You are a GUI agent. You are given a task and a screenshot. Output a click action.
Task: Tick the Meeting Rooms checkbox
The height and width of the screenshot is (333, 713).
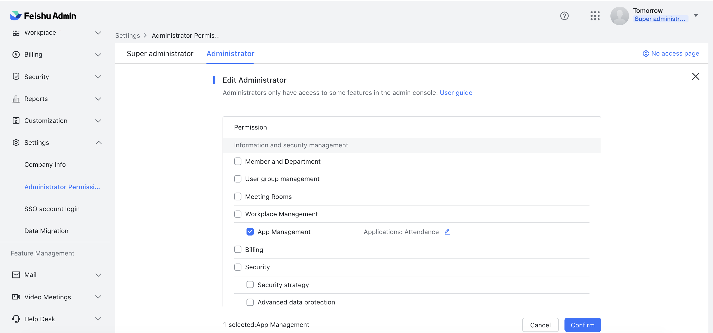(238, 197)
